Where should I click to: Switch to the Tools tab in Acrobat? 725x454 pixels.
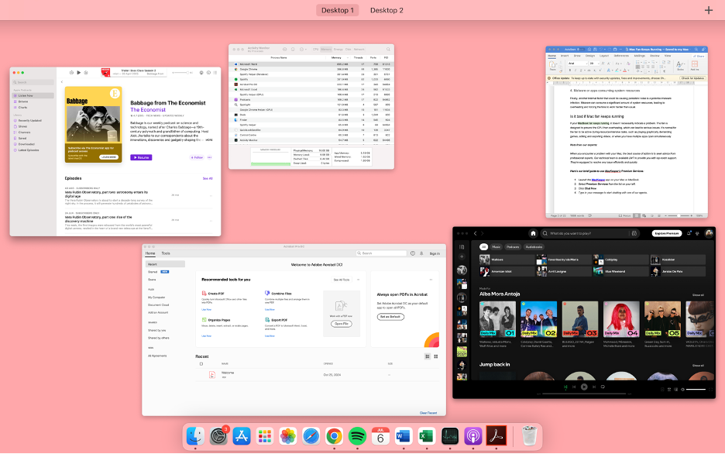[x=166, y=253]
